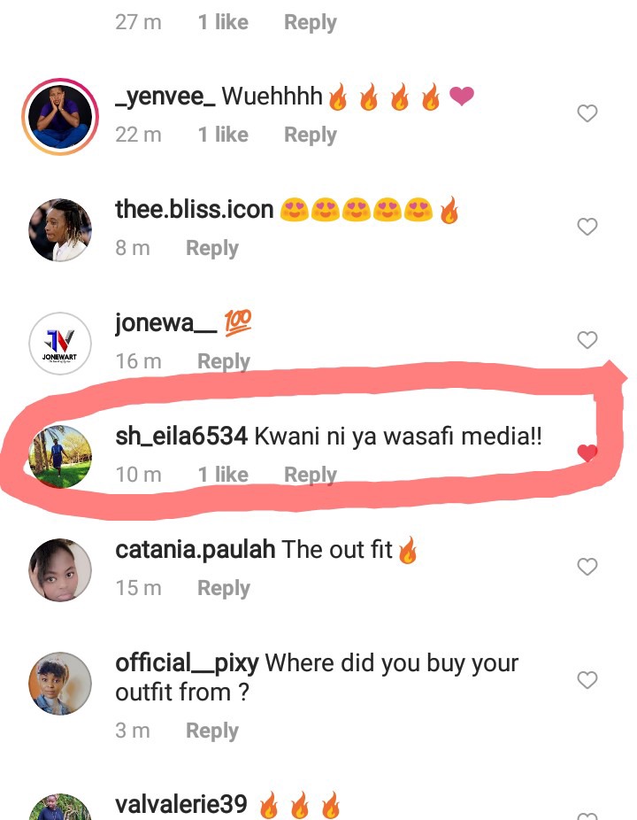Like catania.paulah's comment heart icon
The image size is (637, 820).
pos(587,567)
